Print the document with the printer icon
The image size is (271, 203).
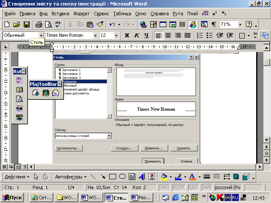click(39, 25)
